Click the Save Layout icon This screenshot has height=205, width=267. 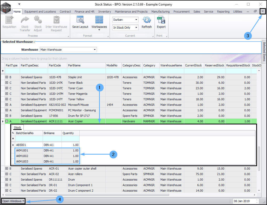[80, 20]
